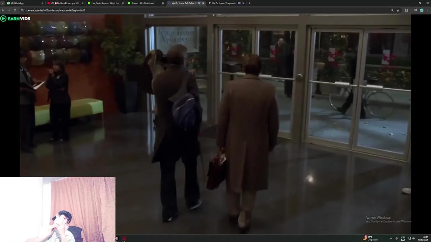
Task: Click media indicator on Dr. House Temporada tab
Action: click(239, 3)
